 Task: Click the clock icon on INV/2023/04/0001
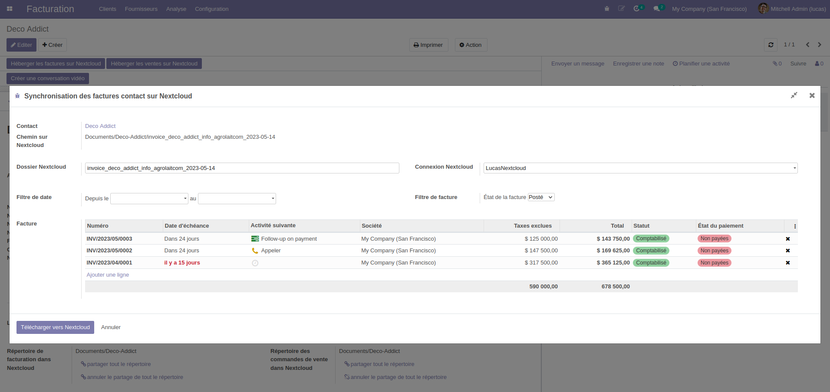point(255,263)
